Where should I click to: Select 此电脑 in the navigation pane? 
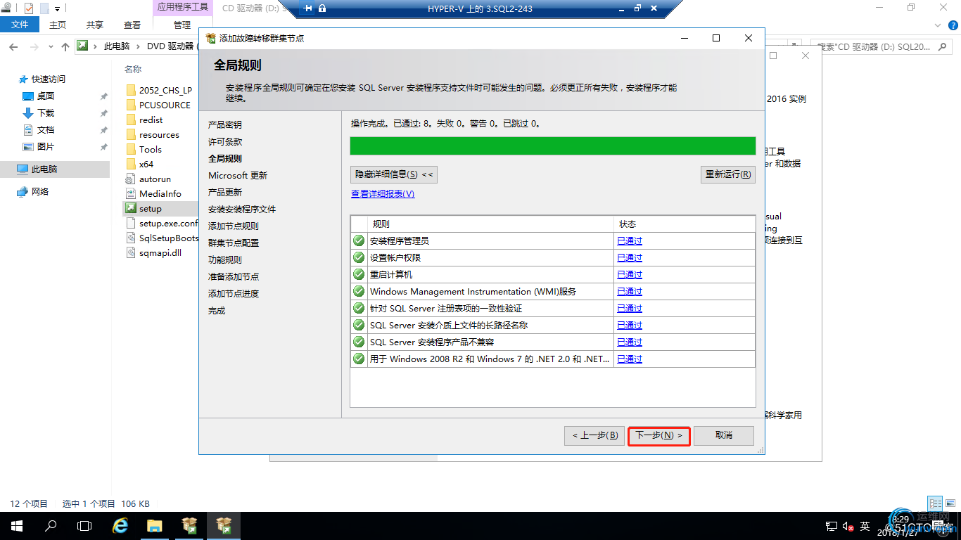coord(44,169)
